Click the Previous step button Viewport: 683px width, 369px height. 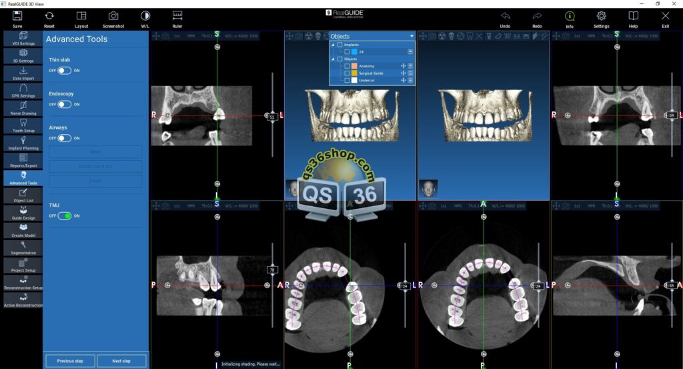[x=70, y=360]
